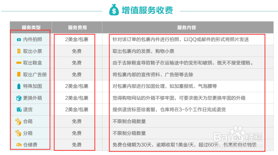278x155 pixels.
Task: Select the 取出鞋盒 service label
Action: (33, 63)
